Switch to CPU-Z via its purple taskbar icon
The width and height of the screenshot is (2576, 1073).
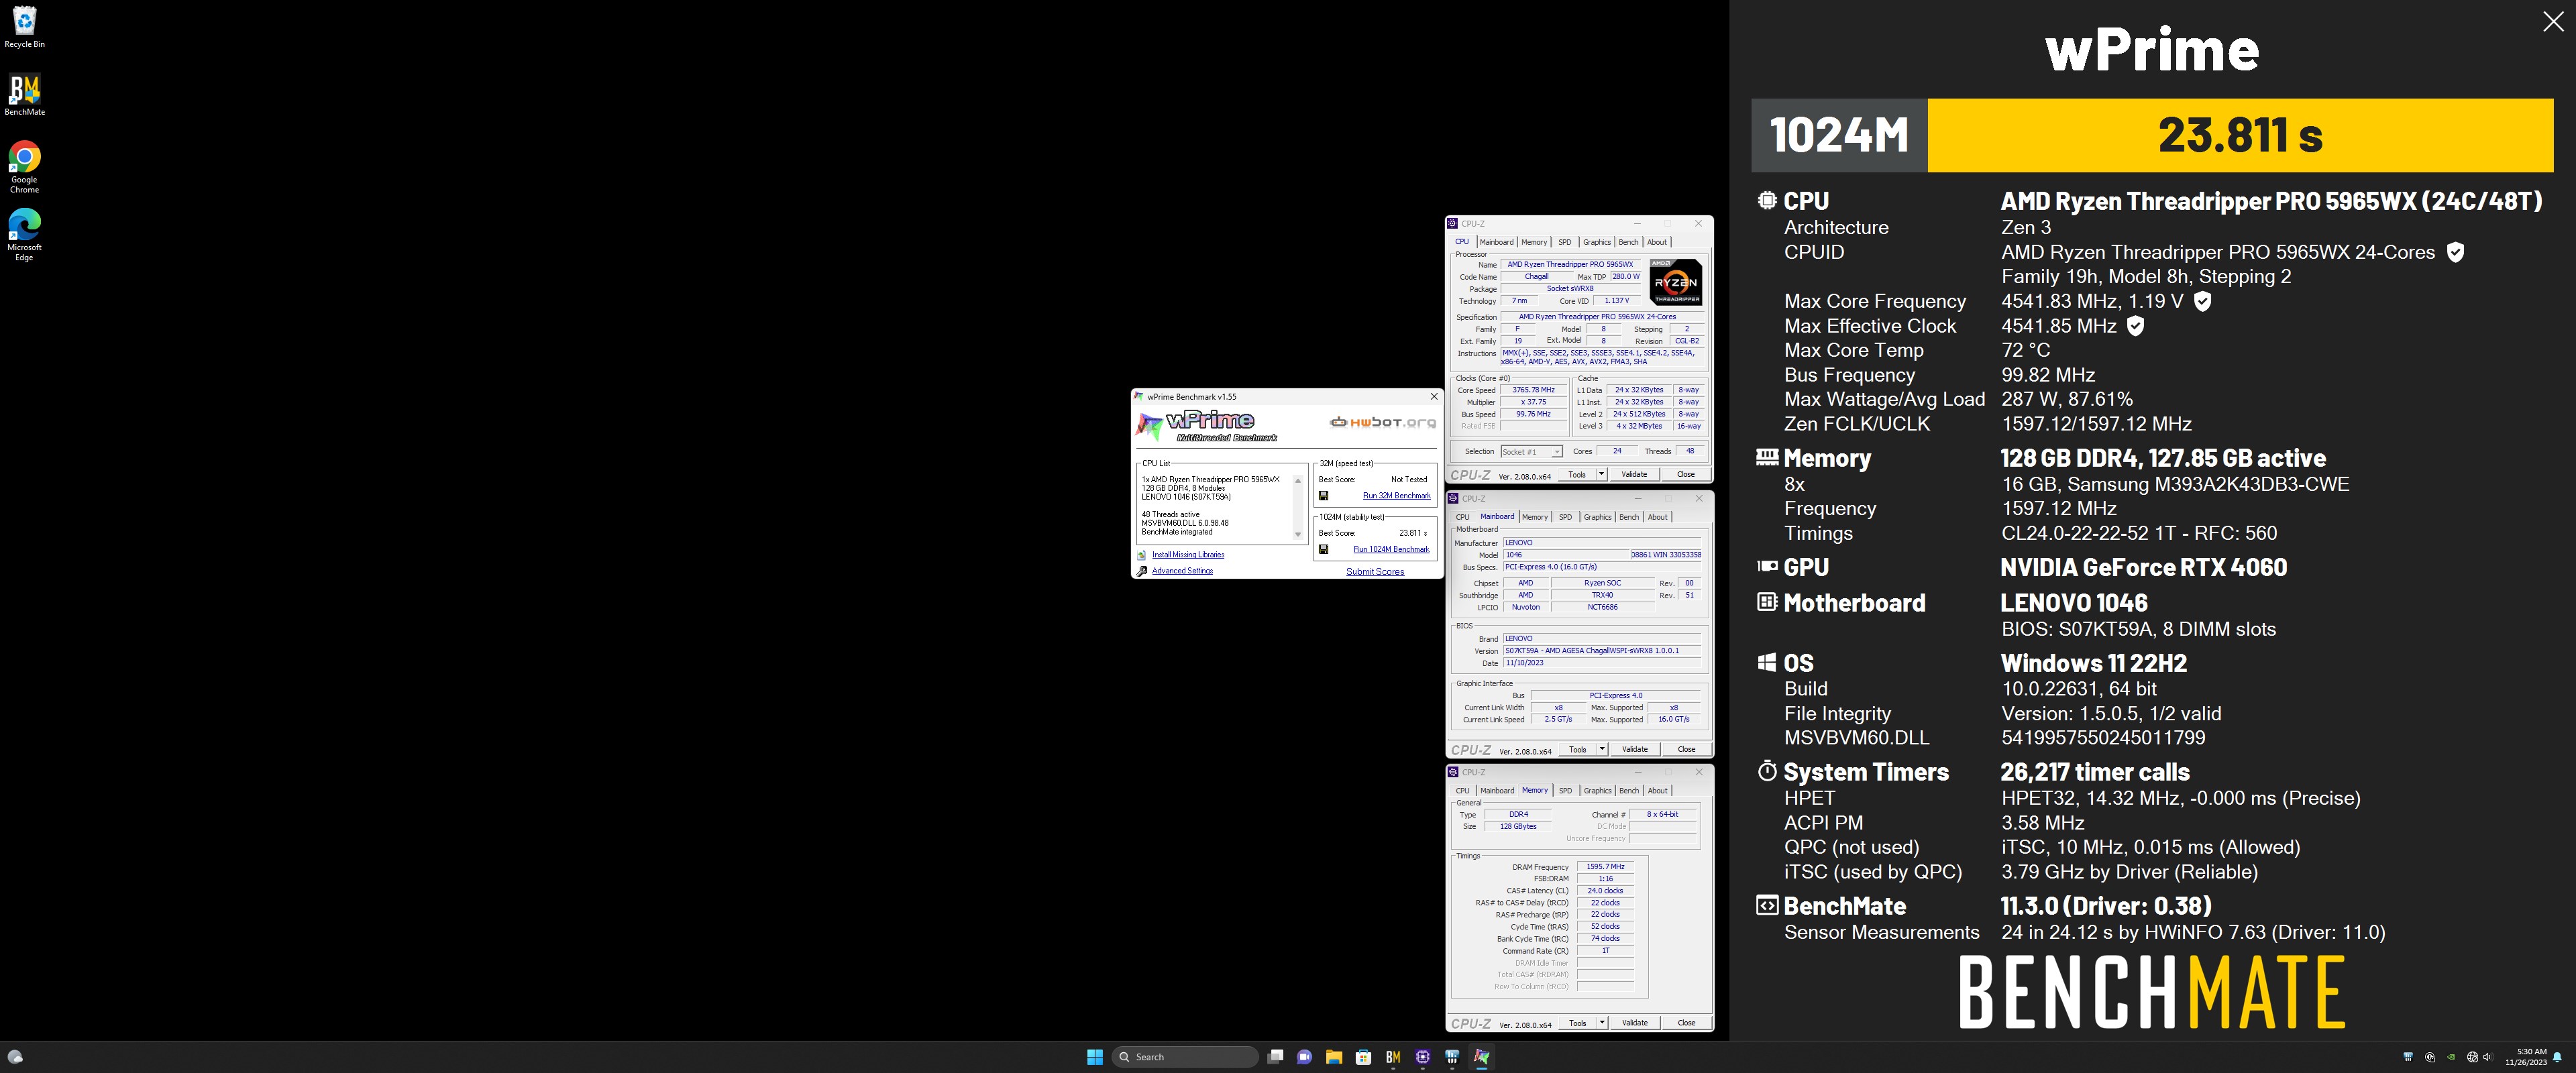(1422, 1057)
